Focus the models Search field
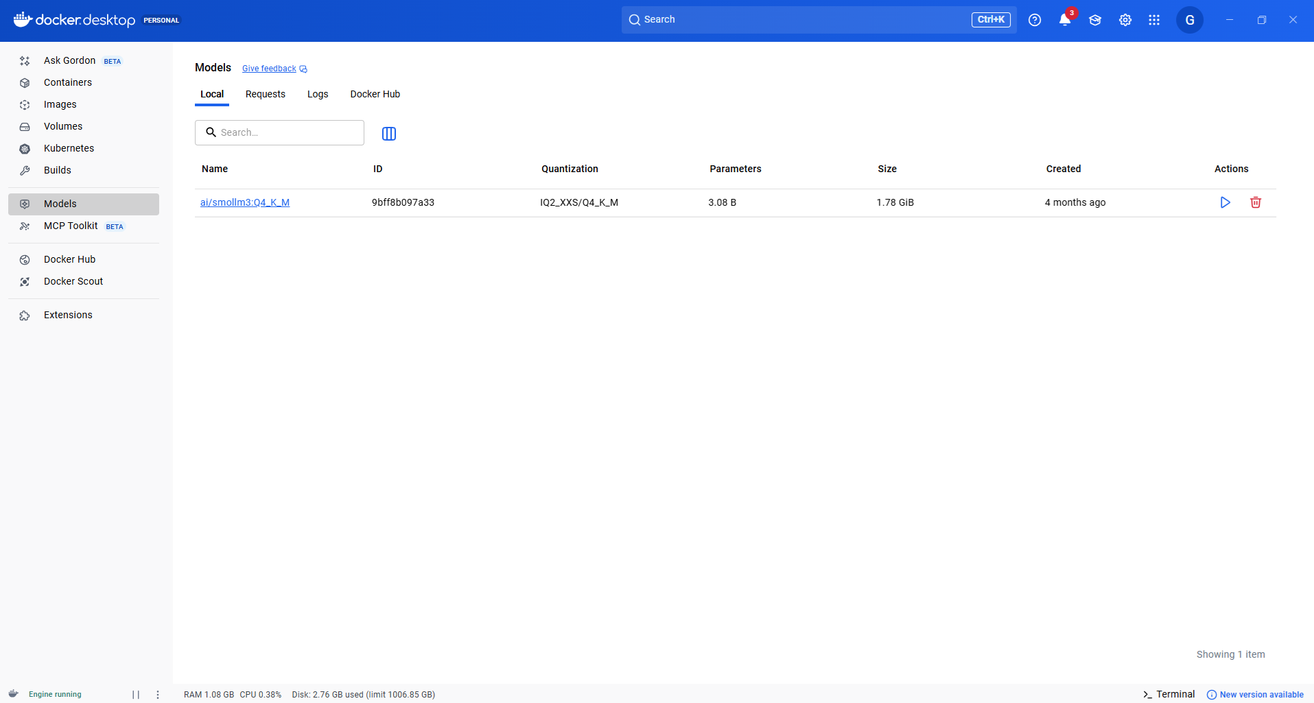The height and width of the screenshot is (703, 1314). (x=279, y=132)
